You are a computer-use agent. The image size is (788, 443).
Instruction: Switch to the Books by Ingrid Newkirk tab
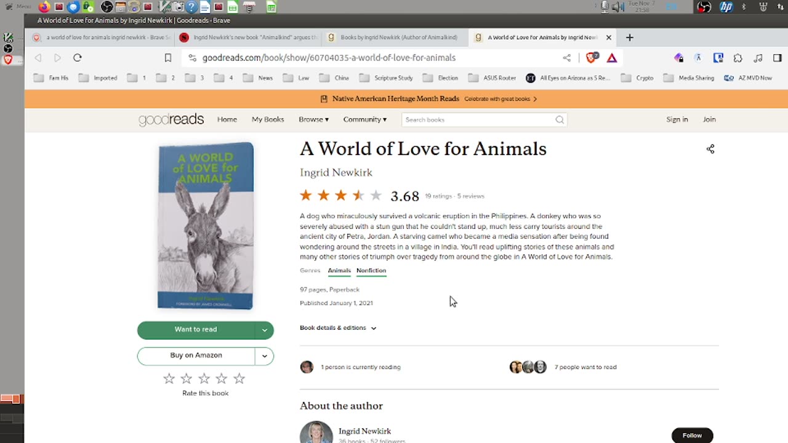(397, 38)
